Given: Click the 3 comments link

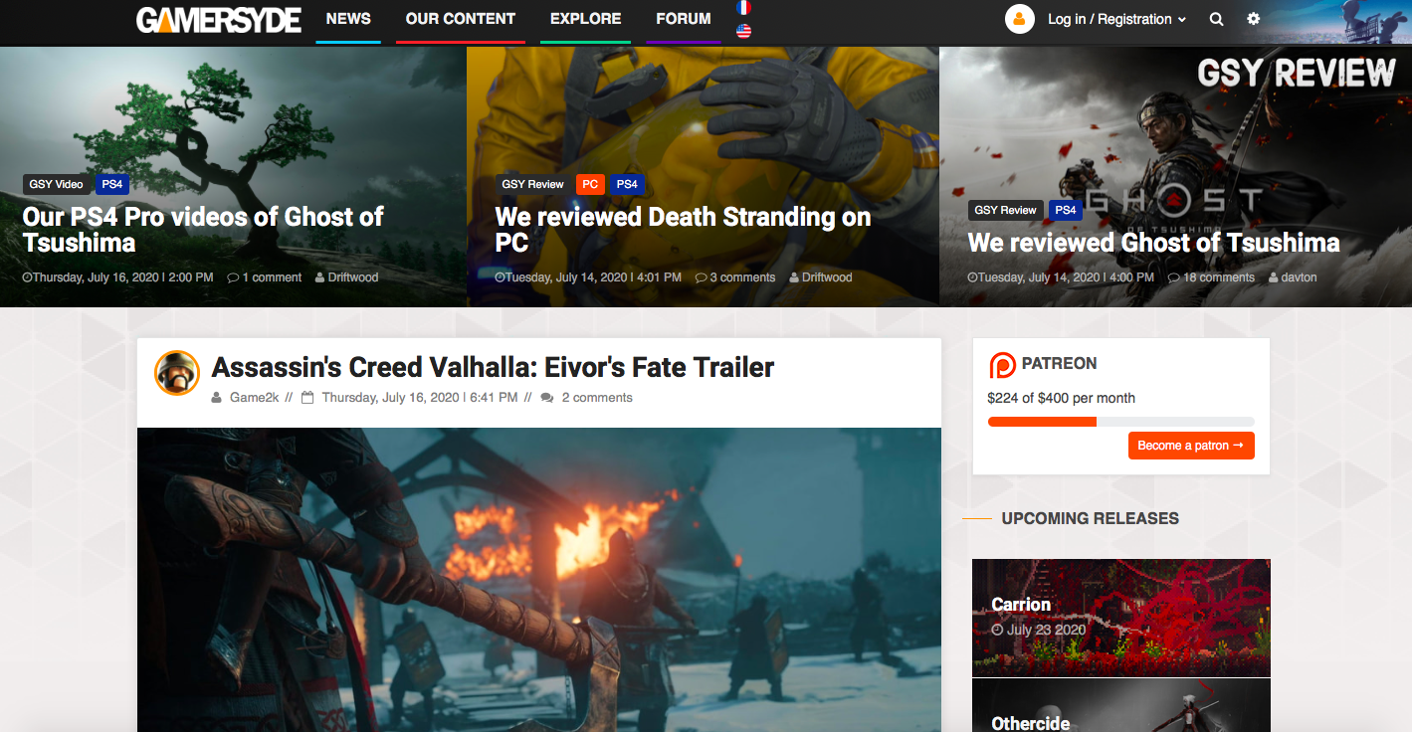Looking at the screenshot, I should pos(742,277).
